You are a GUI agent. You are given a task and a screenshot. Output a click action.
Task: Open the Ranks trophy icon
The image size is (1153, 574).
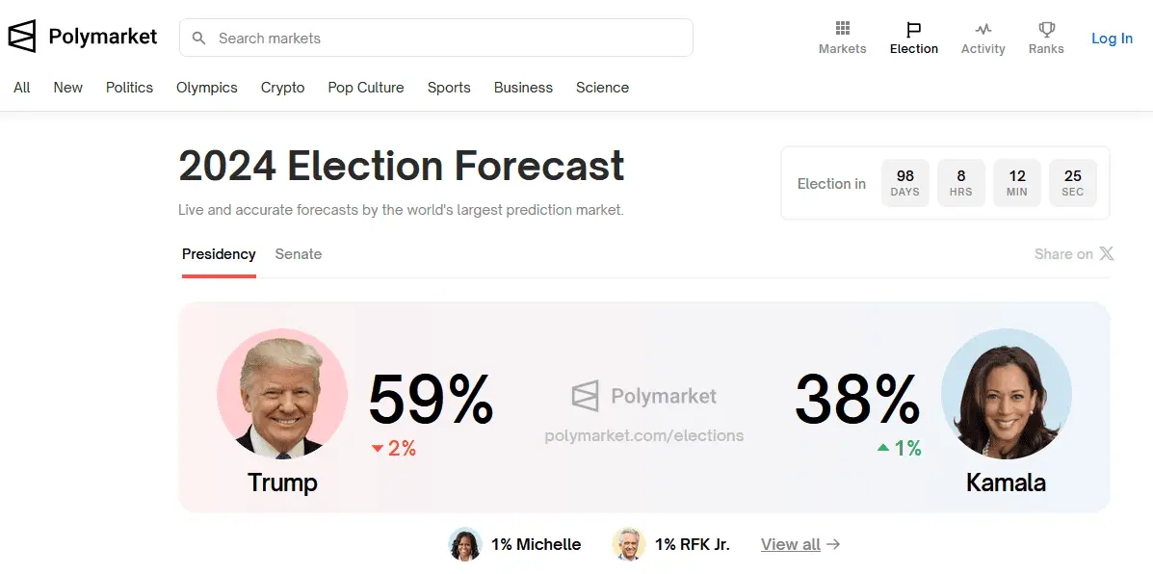[1046, 29]
